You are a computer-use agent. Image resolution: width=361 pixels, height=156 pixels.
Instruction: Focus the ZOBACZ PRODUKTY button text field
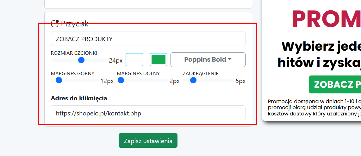click(x=148, y=39)
